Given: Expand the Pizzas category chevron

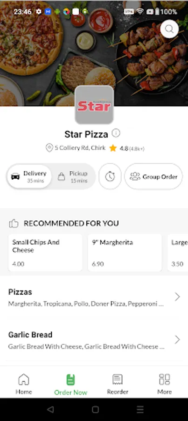Looking at the screenshot, I should 177,297.
